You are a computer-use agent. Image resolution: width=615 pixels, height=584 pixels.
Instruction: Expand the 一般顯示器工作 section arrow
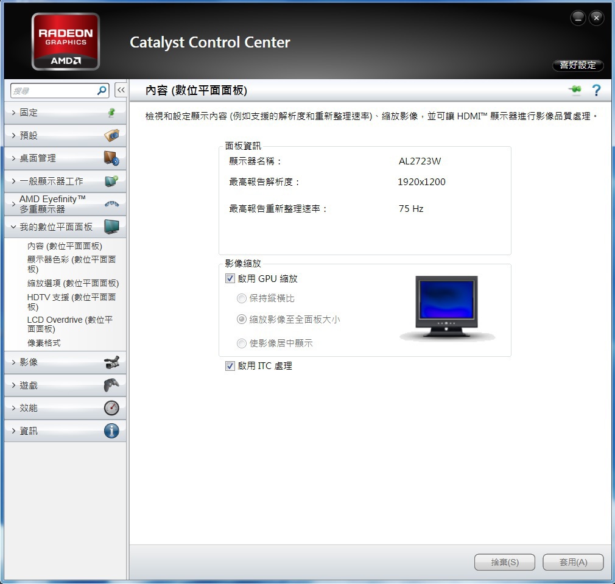point(14,181)
